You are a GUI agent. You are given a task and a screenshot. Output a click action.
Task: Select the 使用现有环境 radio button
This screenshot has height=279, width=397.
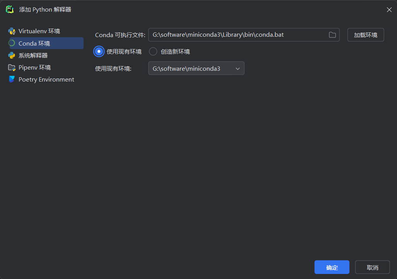click(99, 52)
